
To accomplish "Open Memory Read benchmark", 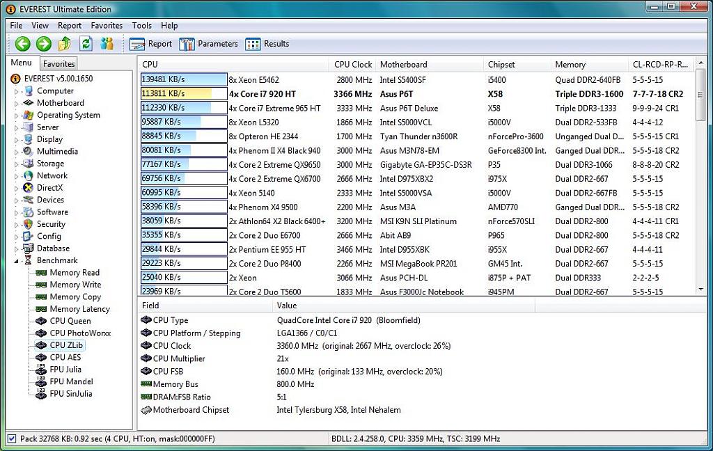I will (x=75, y=272).
